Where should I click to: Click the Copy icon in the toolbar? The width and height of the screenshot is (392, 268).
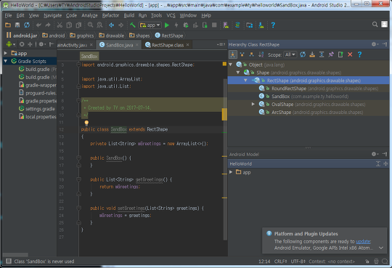69,25
